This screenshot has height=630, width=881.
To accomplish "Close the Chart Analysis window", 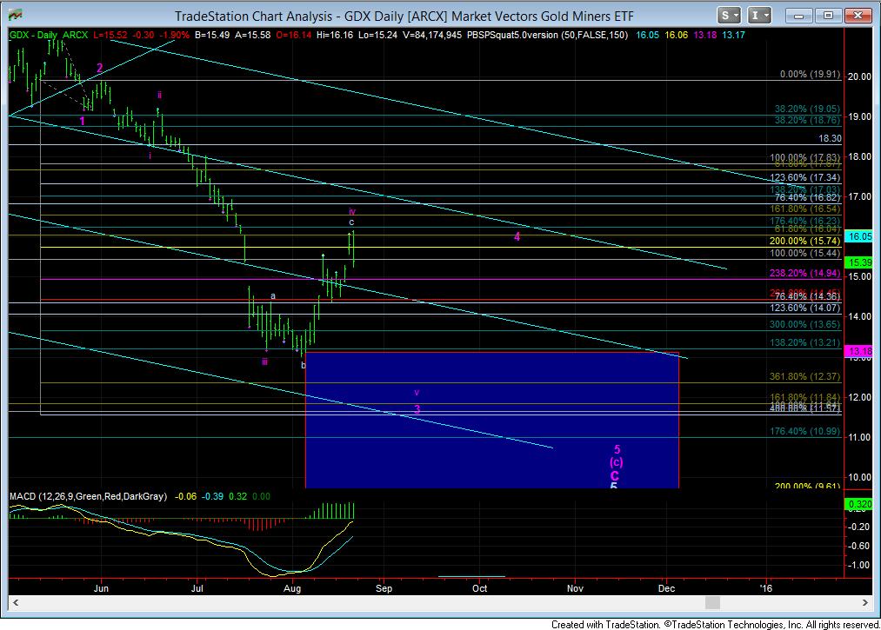I will 858,15.
